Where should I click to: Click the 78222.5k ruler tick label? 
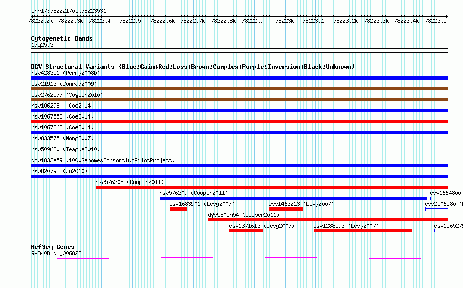pyautogui.click(x=132, y=21)
